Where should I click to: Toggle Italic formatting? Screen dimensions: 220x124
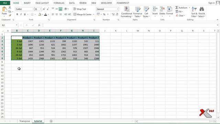(21, 14)
